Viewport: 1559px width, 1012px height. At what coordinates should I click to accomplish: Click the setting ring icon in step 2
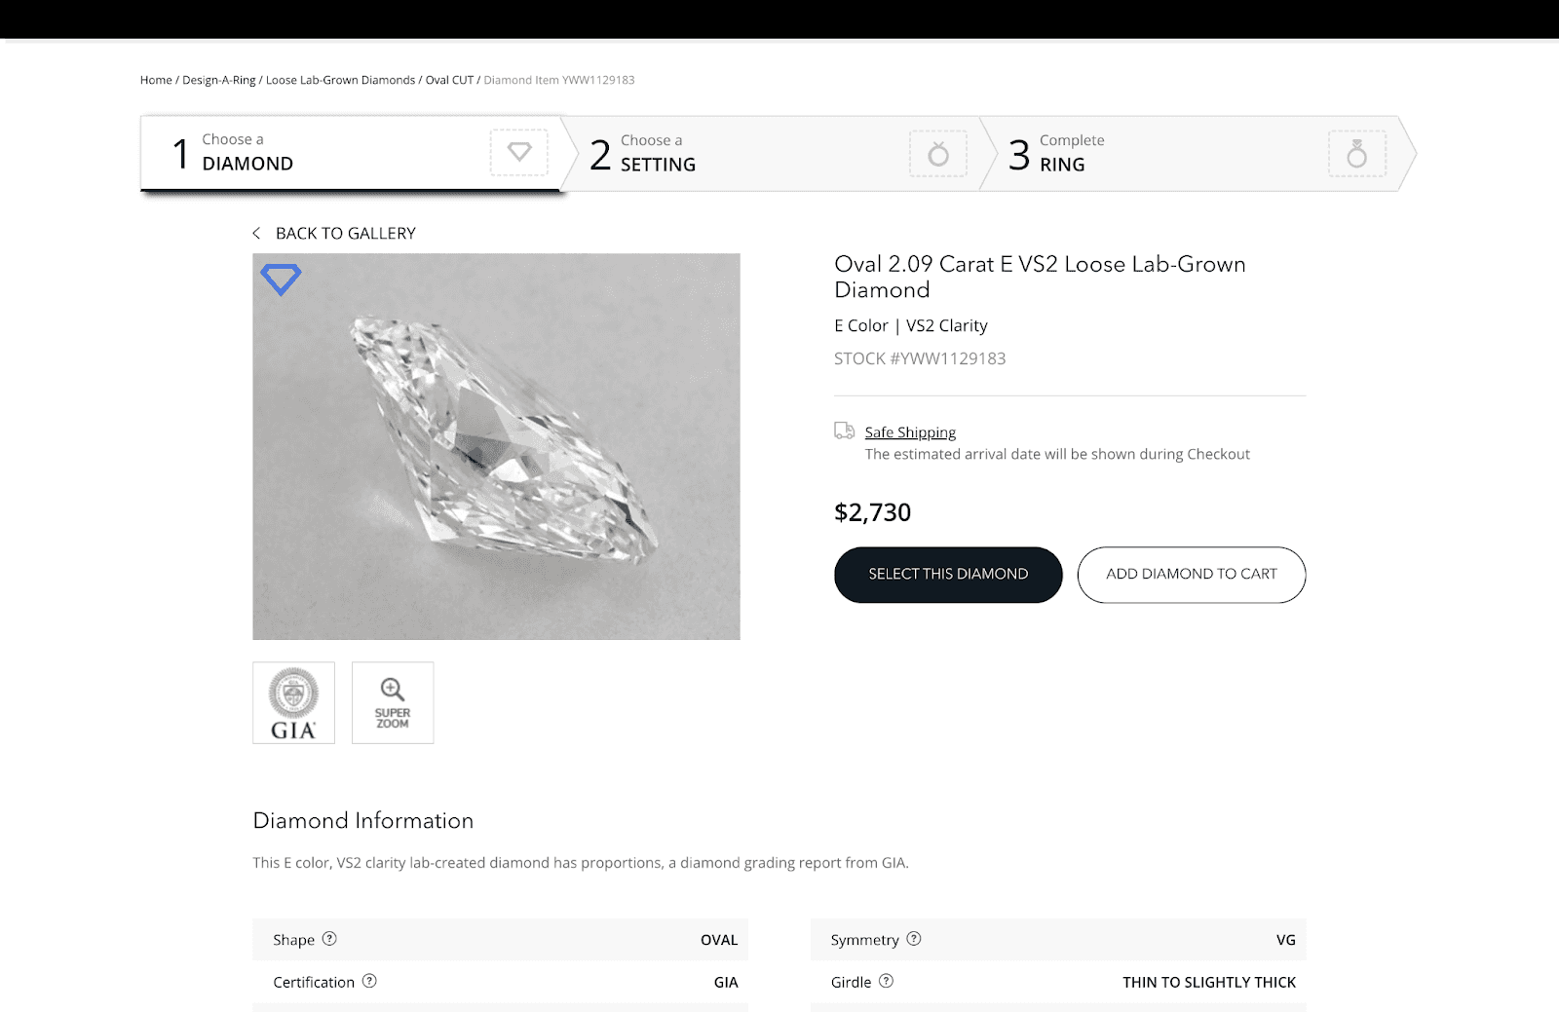tap(937, 154)
